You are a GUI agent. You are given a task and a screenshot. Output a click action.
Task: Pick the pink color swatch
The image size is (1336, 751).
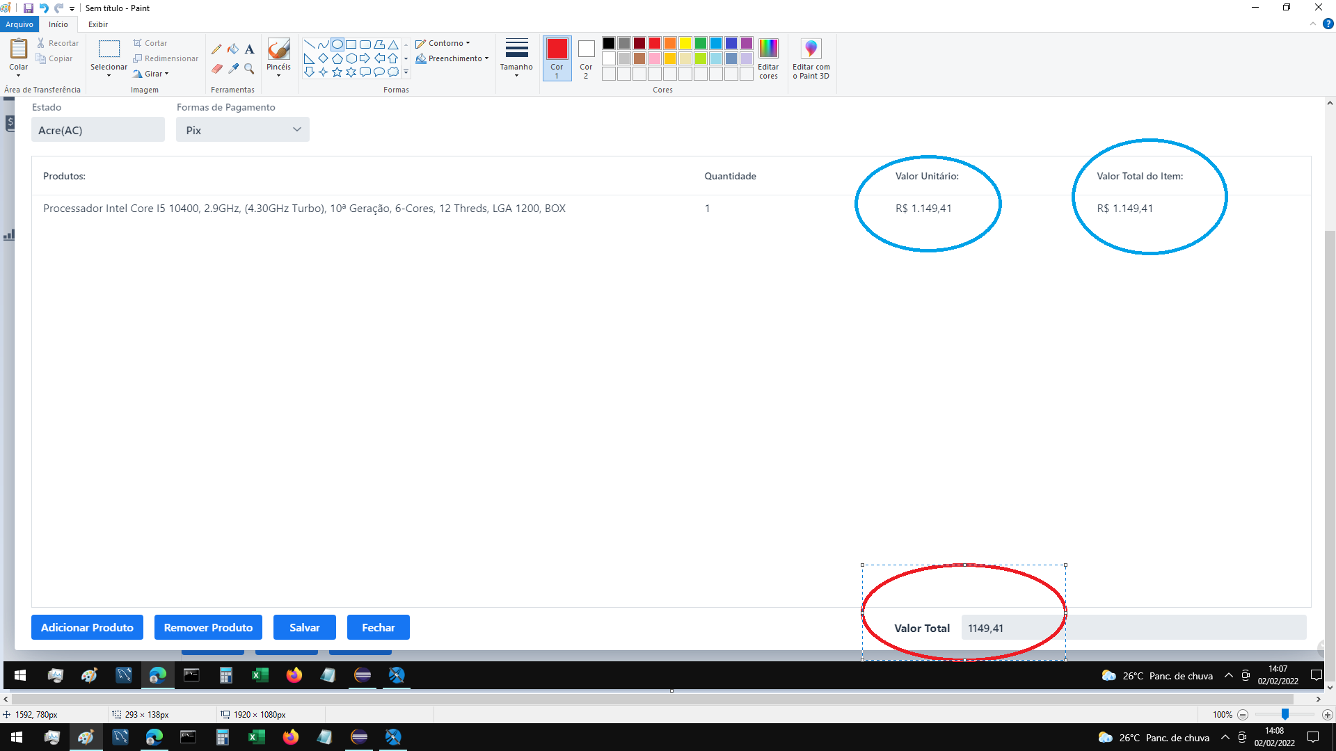(x=655, y=58)
